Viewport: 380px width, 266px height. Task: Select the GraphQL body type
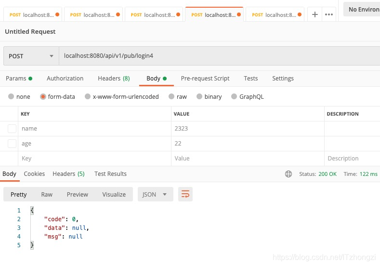pyautogui.click(x=248, y=96)
